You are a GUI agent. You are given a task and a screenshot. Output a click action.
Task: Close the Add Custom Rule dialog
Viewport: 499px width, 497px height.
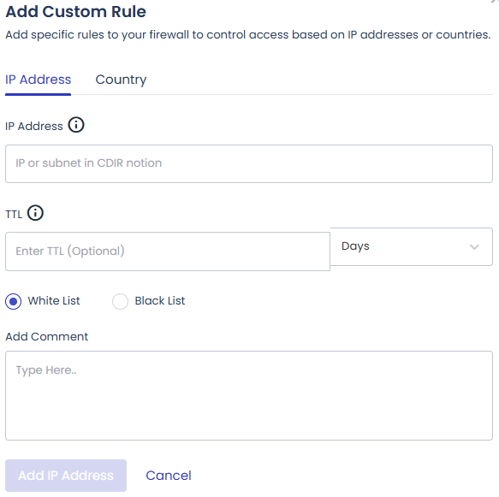coord(496,1)
